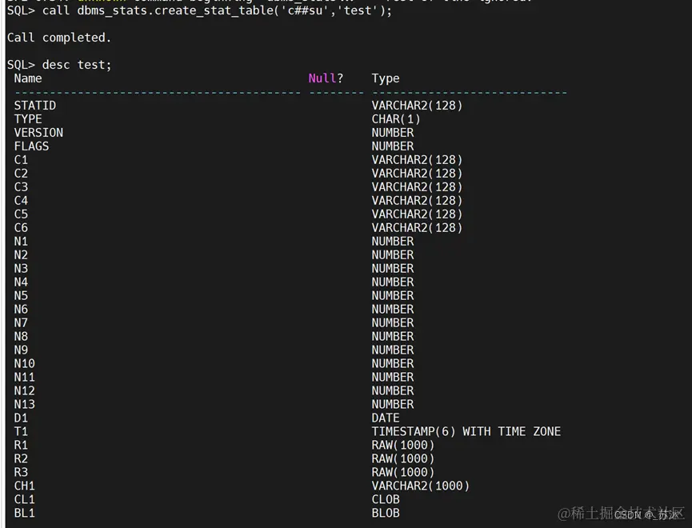Select the 'Name' column header
This screenshot has height=528, width=692.
click(x=28, y=78)
